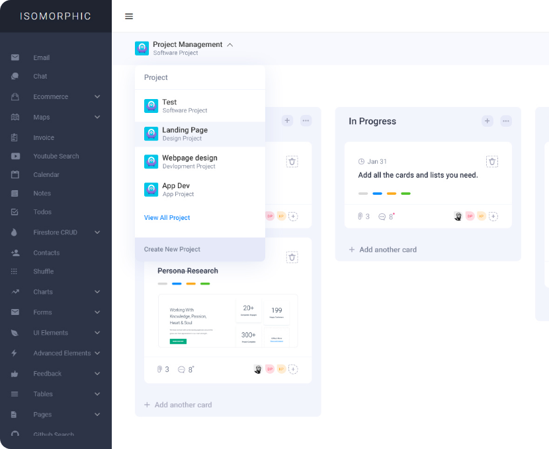The image size is (549, 449).
Task: Open attachments on Persona Research card
Action: 163,369
